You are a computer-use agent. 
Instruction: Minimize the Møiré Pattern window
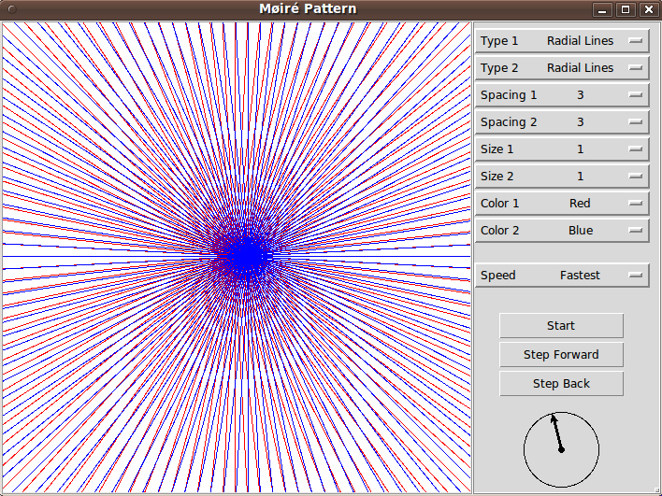[x=602, y=9]
